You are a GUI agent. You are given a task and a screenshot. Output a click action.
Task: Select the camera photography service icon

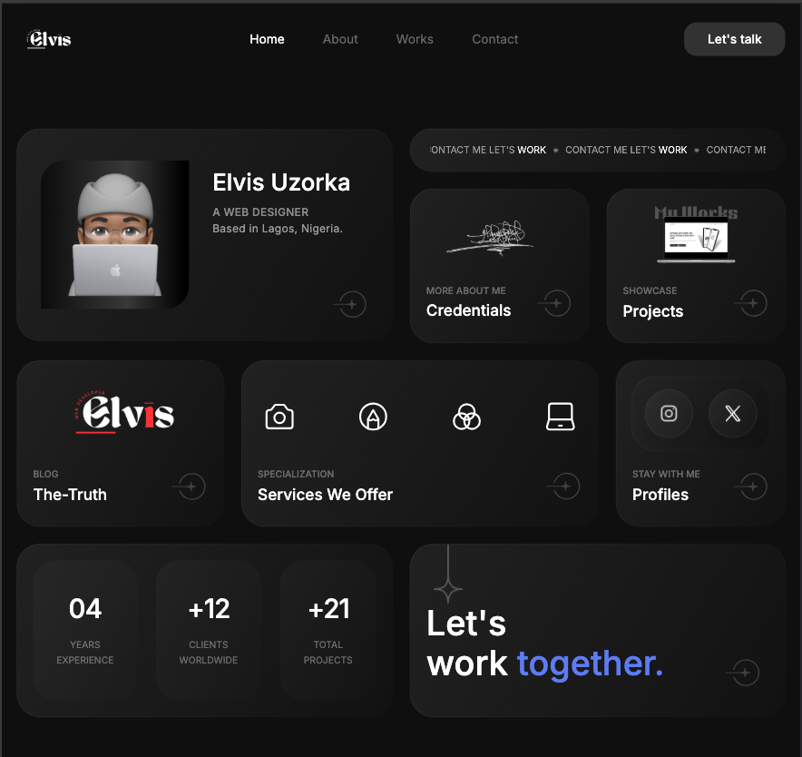[x=279, y=417]
